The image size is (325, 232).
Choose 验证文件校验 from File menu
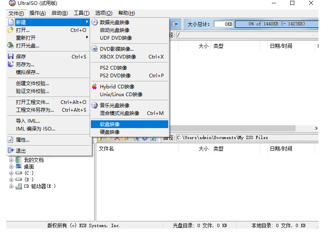click(x=48, y=91)
